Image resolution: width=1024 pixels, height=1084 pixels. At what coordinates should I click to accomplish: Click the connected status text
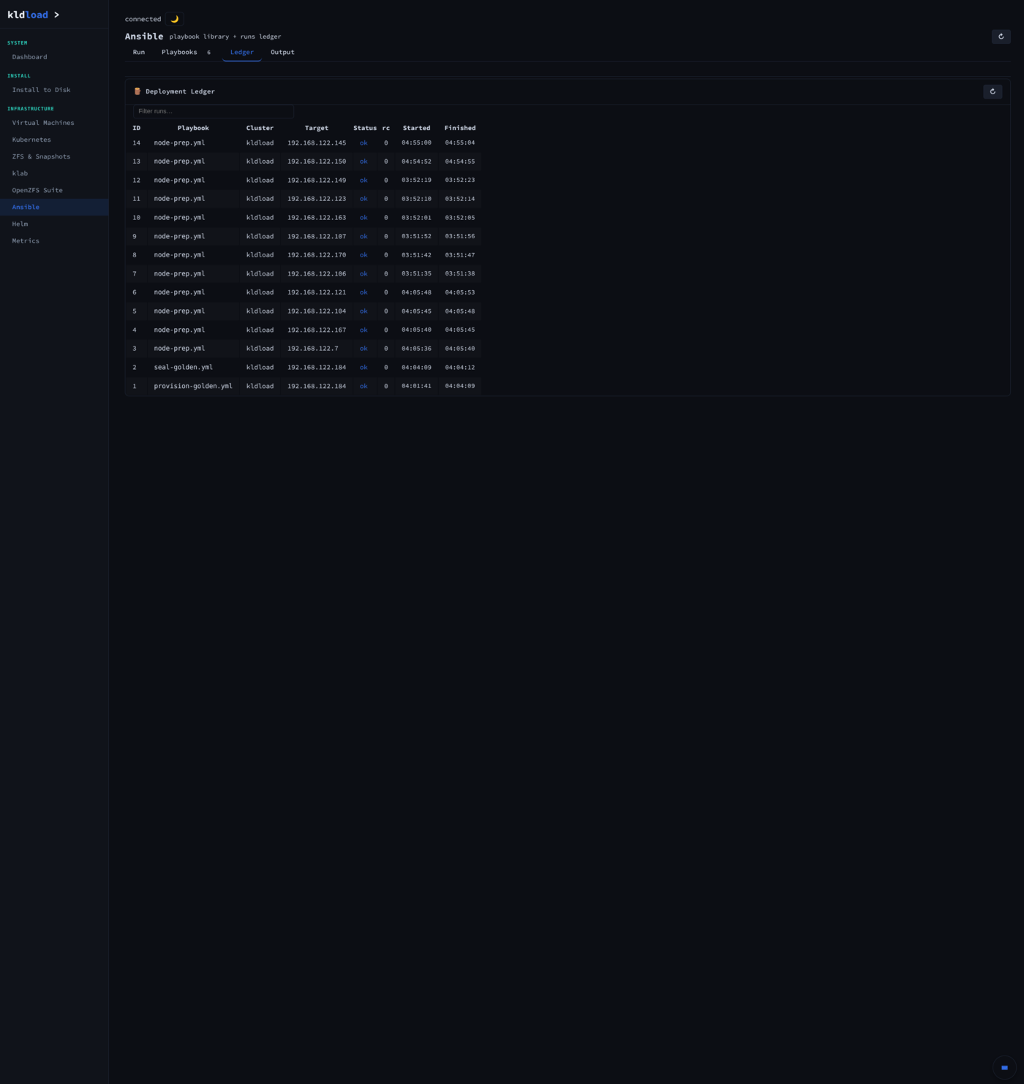pos(143,19)
